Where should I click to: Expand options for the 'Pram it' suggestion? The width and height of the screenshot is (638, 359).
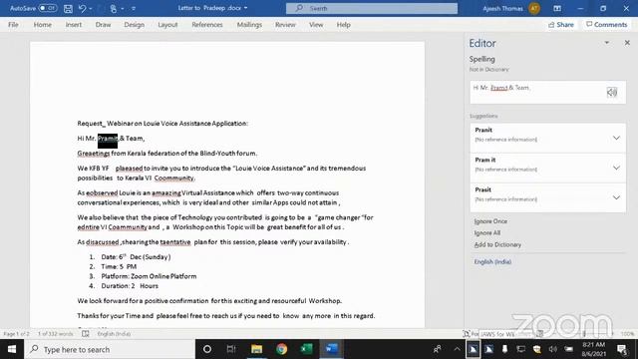tap(616, 168)
